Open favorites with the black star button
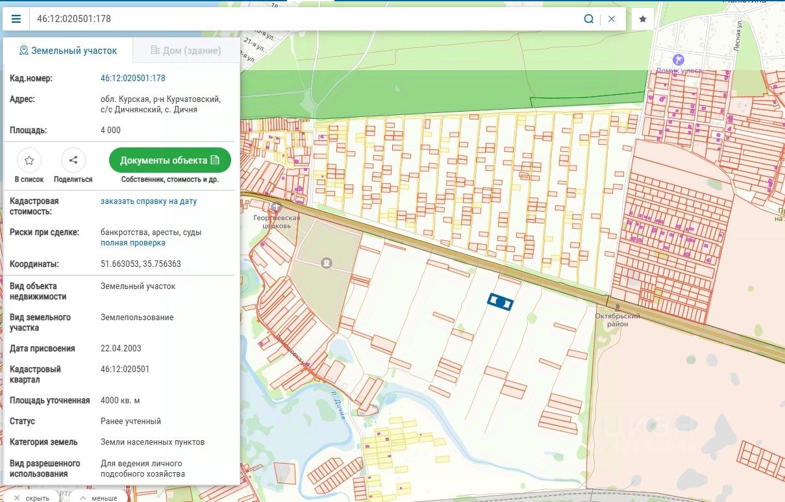Image resolution: width=785 pixels, height=502 pixels. (x=643, y=19)
